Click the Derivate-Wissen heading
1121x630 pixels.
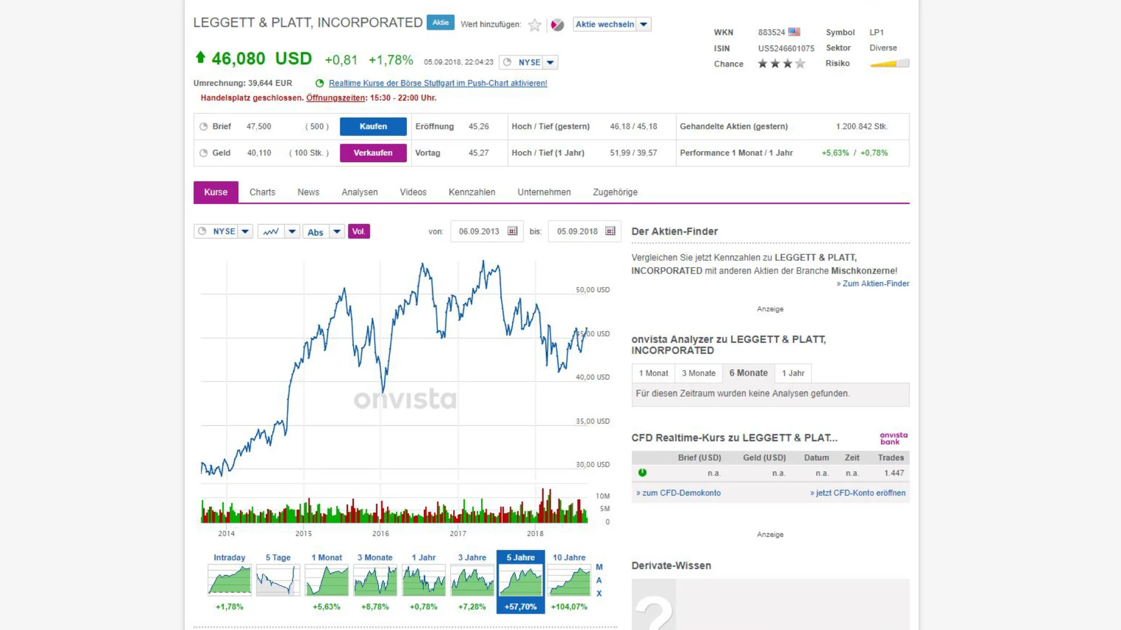[671, 566]
